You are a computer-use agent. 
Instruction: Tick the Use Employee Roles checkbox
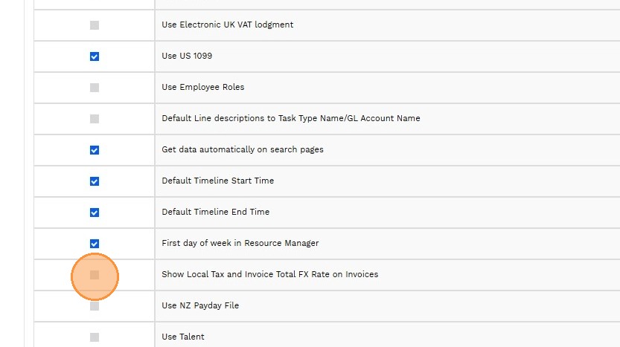click(95, 88)
